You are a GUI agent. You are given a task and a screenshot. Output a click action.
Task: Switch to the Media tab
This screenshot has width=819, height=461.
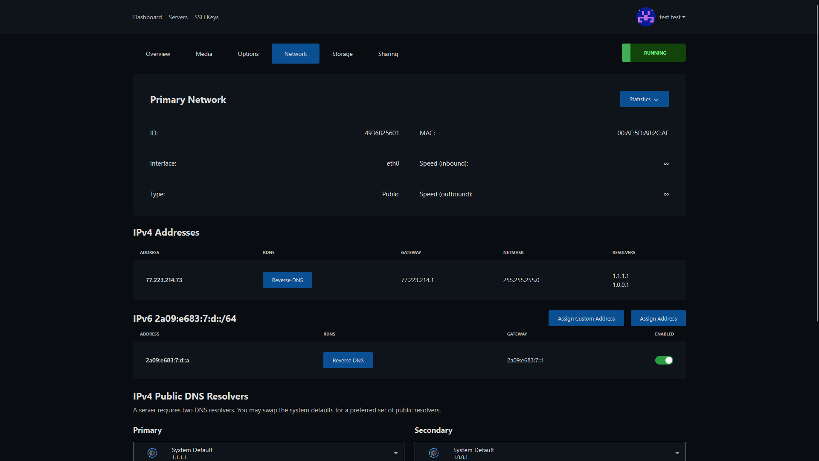click(204, 54)
